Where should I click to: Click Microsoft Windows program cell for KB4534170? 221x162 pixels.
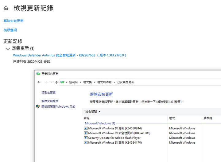coord(182,143)
